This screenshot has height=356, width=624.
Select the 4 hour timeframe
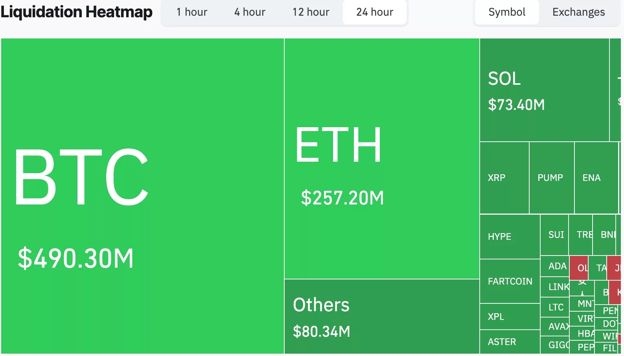click(249, 12)
